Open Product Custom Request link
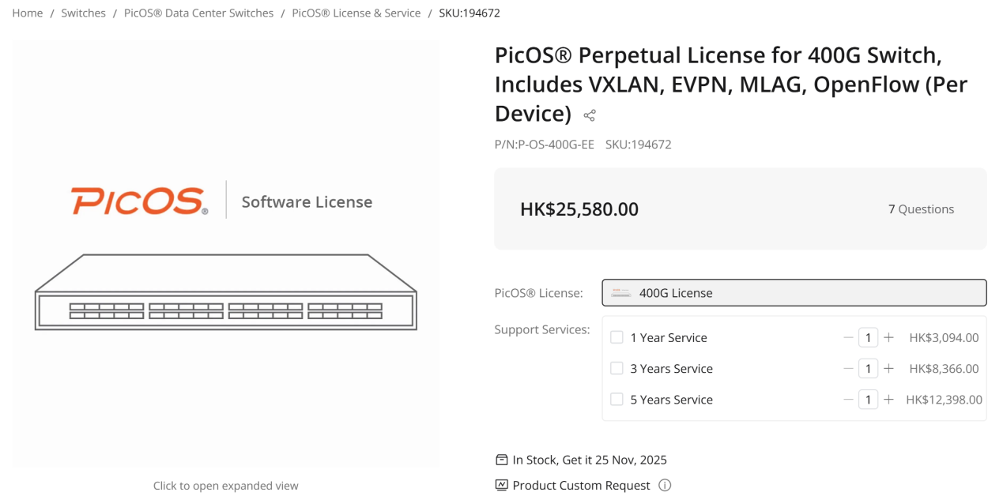 581,485
